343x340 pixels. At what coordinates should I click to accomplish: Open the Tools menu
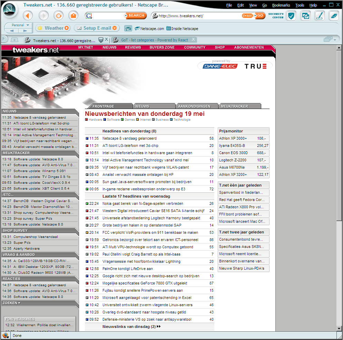coord(300,5)
